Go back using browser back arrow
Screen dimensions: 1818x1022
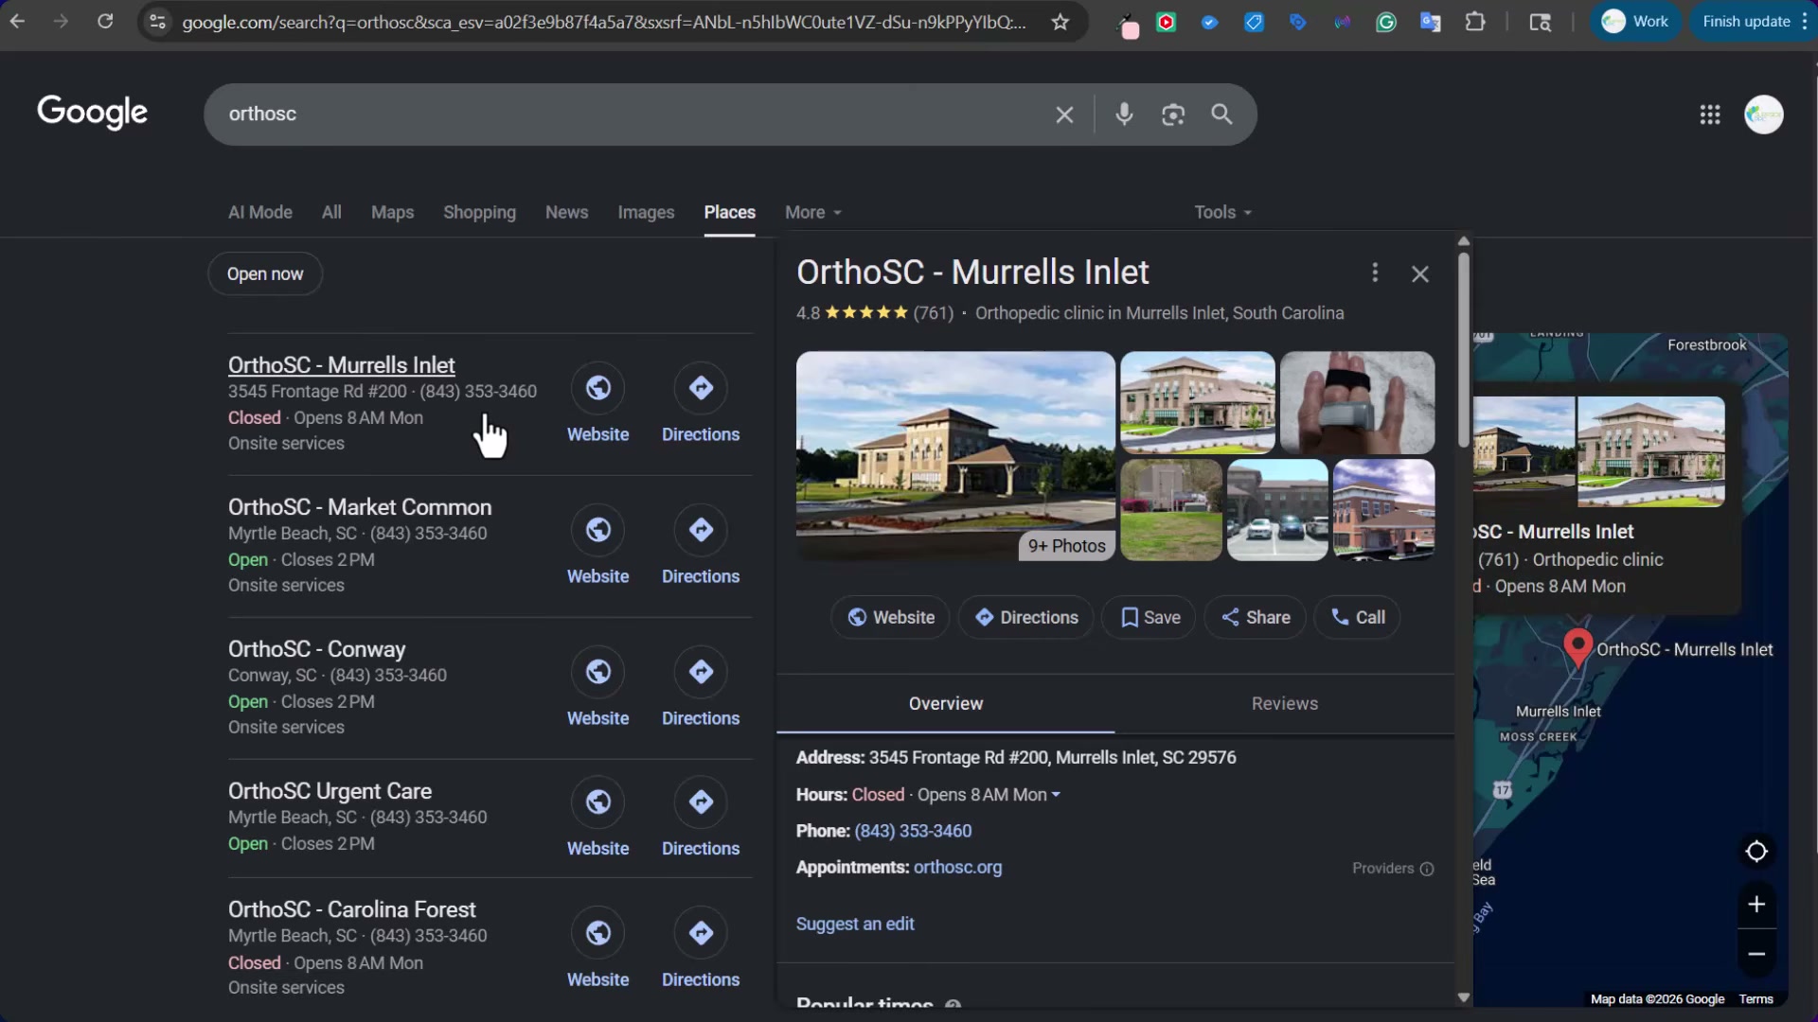click(18, 21)
